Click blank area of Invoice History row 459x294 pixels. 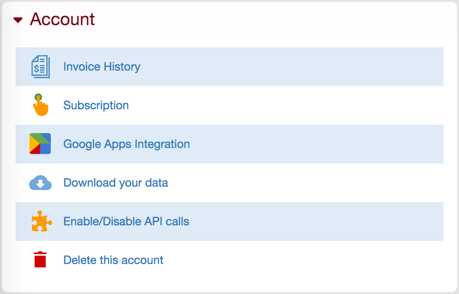[293, 67]
